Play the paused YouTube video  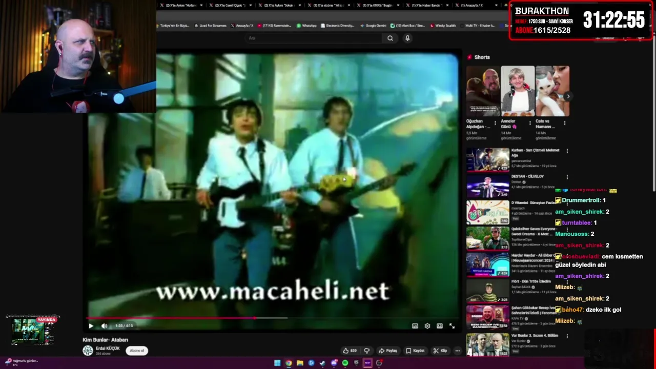pyautogui.click(x=91, y=326)
